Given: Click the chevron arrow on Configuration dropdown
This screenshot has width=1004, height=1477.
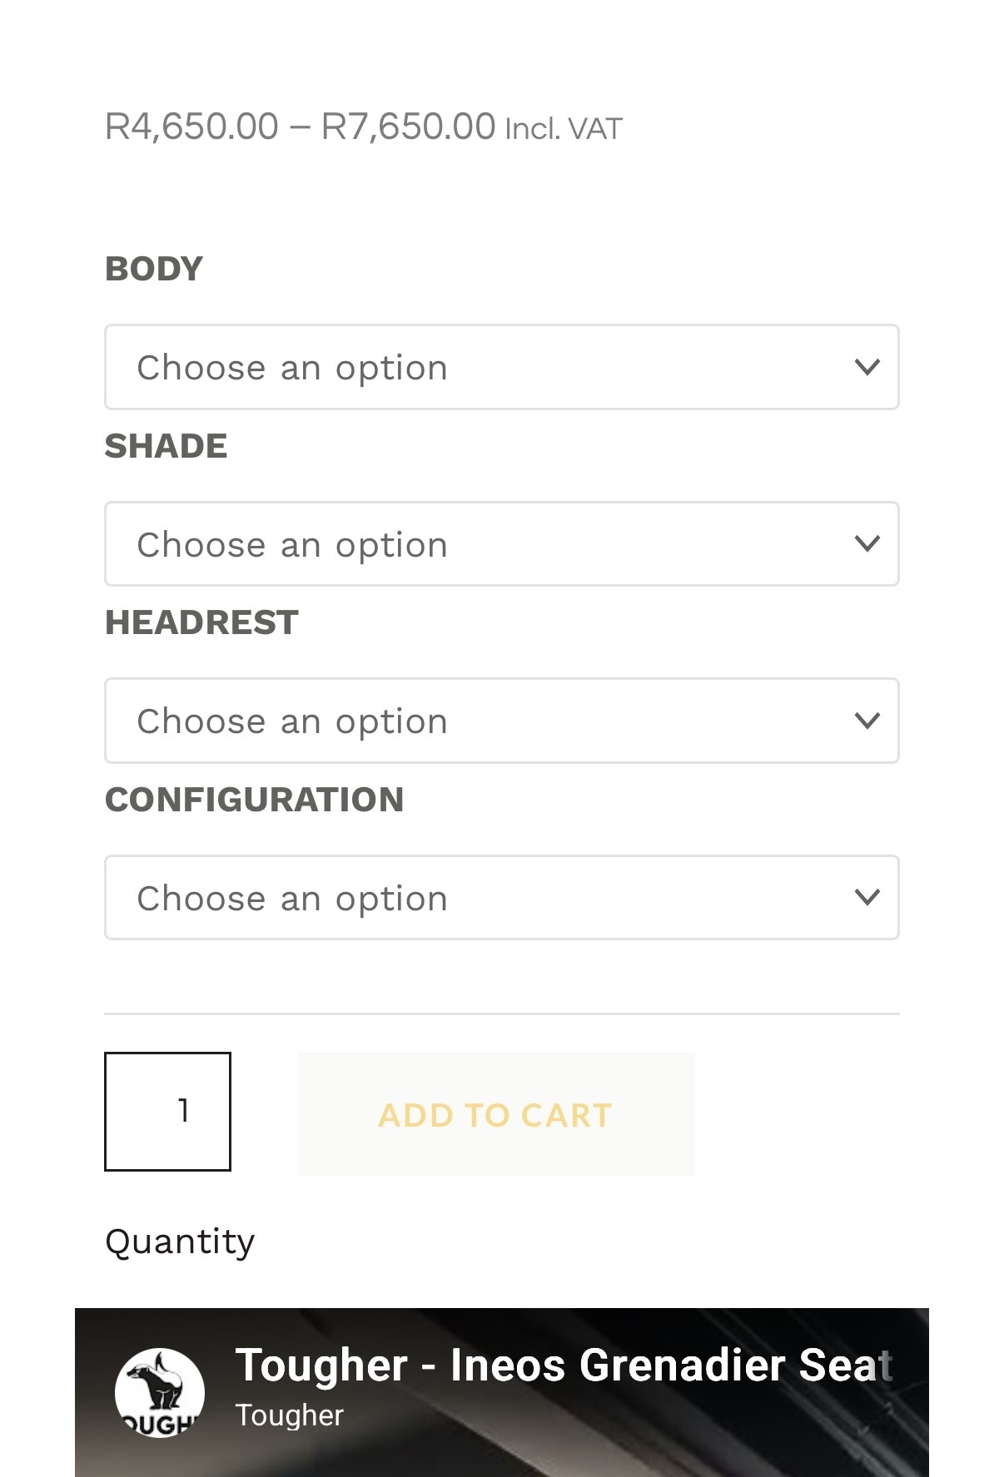Looking at the screenshot, I should [x=867, y=898].
